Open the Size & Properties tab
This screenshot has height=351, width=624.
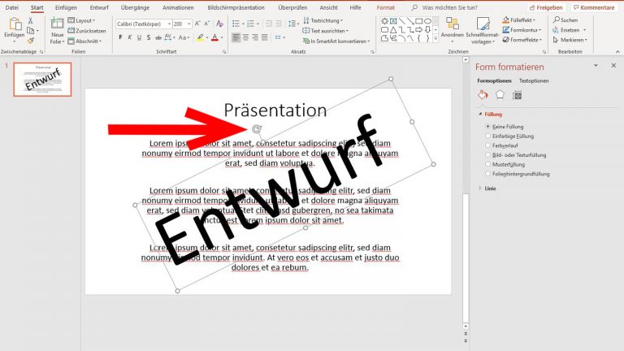click(517, 95)
